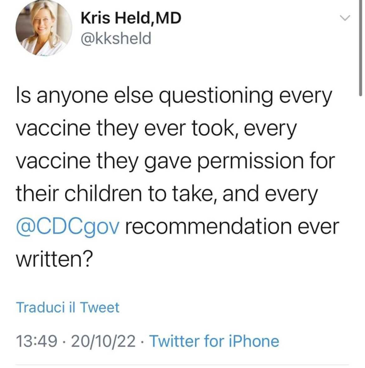Image resolution: width=365 pixels, height=368 pixels.
Task: Open the @CDCgov mention link
Action: coord(68,226)
